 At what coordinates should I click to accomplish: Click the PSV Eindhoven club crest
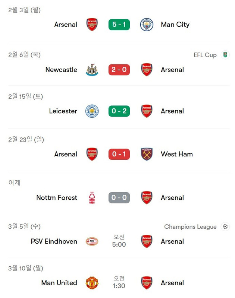click(x=92, y=241)
